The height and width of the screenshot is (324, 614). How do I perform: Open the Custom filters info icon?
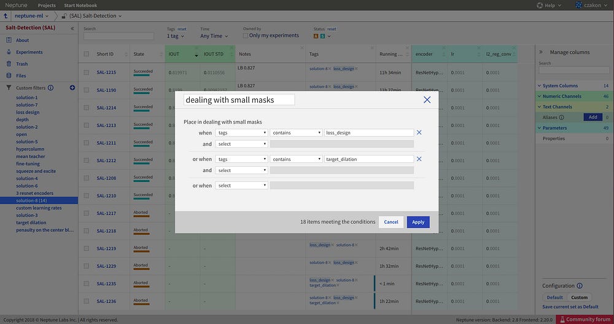tap(51, 88)
